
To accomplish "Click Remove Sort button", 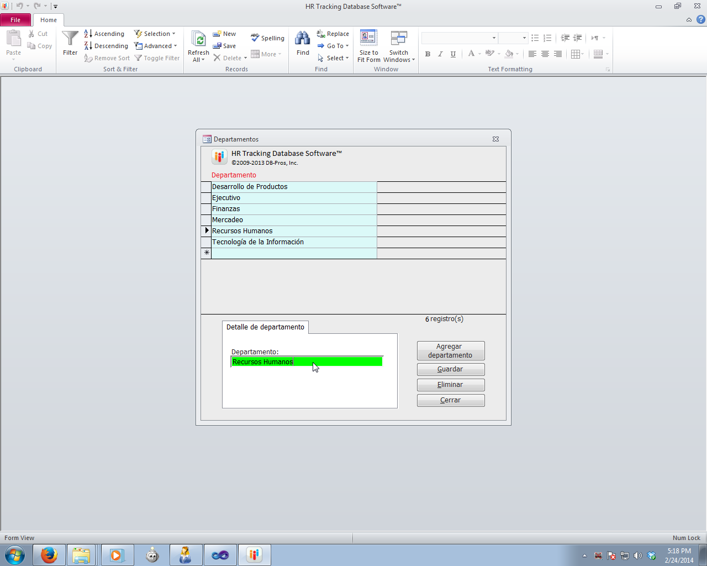I will point(107,58).
